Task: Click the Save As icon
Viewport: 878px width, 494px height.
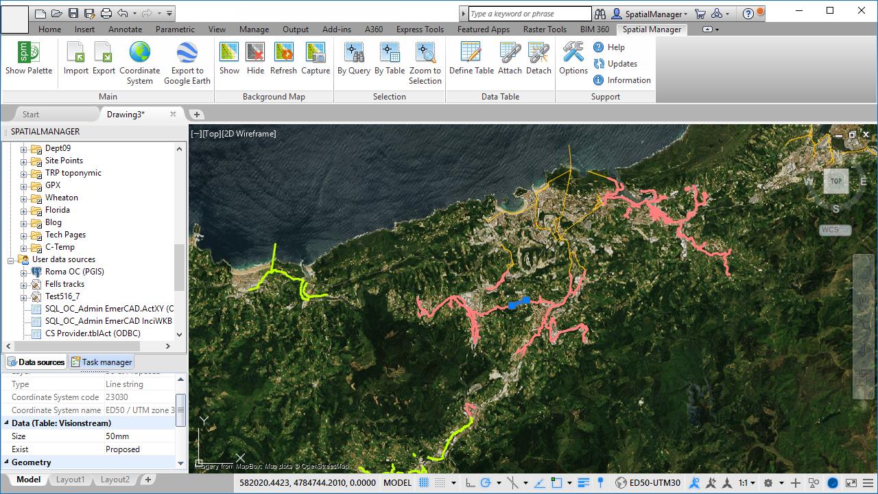Action: (90, 13)
